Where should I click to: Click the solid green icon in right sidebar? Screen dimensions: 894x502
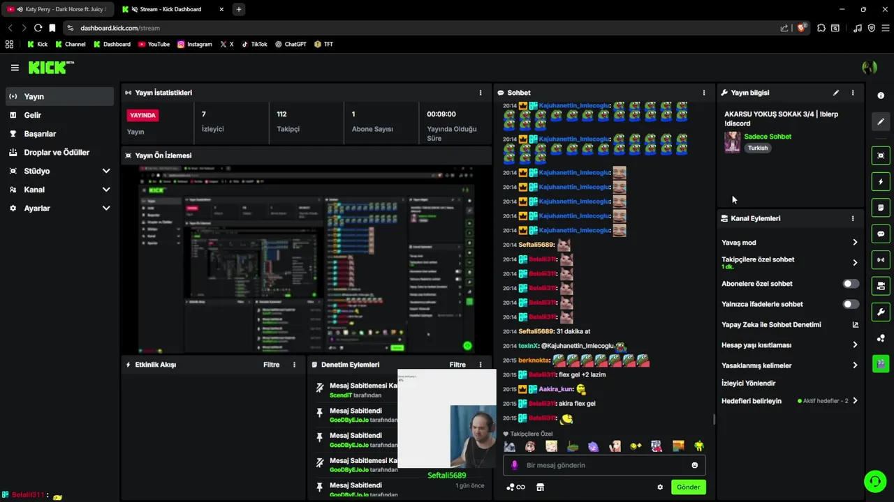881,363
